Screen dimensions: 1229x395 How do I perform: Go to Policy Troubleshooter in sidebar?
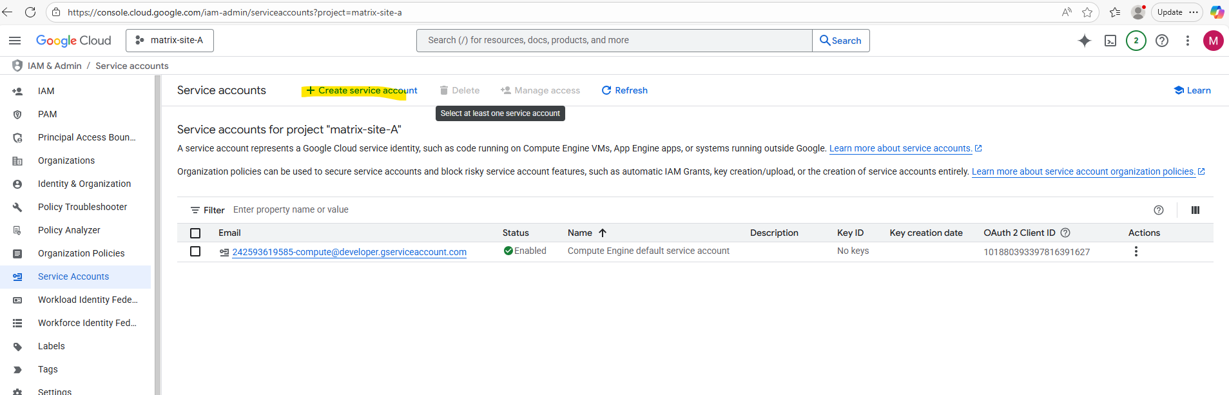(82, 207)
